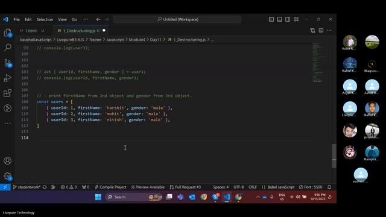Click ports forwarded count in status bar
The height and width of the screenshot is (217, 386).
coord(86,187)
